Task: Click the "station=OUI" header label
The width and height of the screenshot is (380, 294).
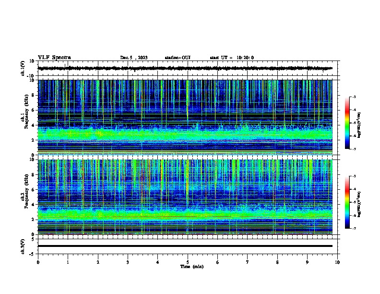Action: tap(178, 58)
